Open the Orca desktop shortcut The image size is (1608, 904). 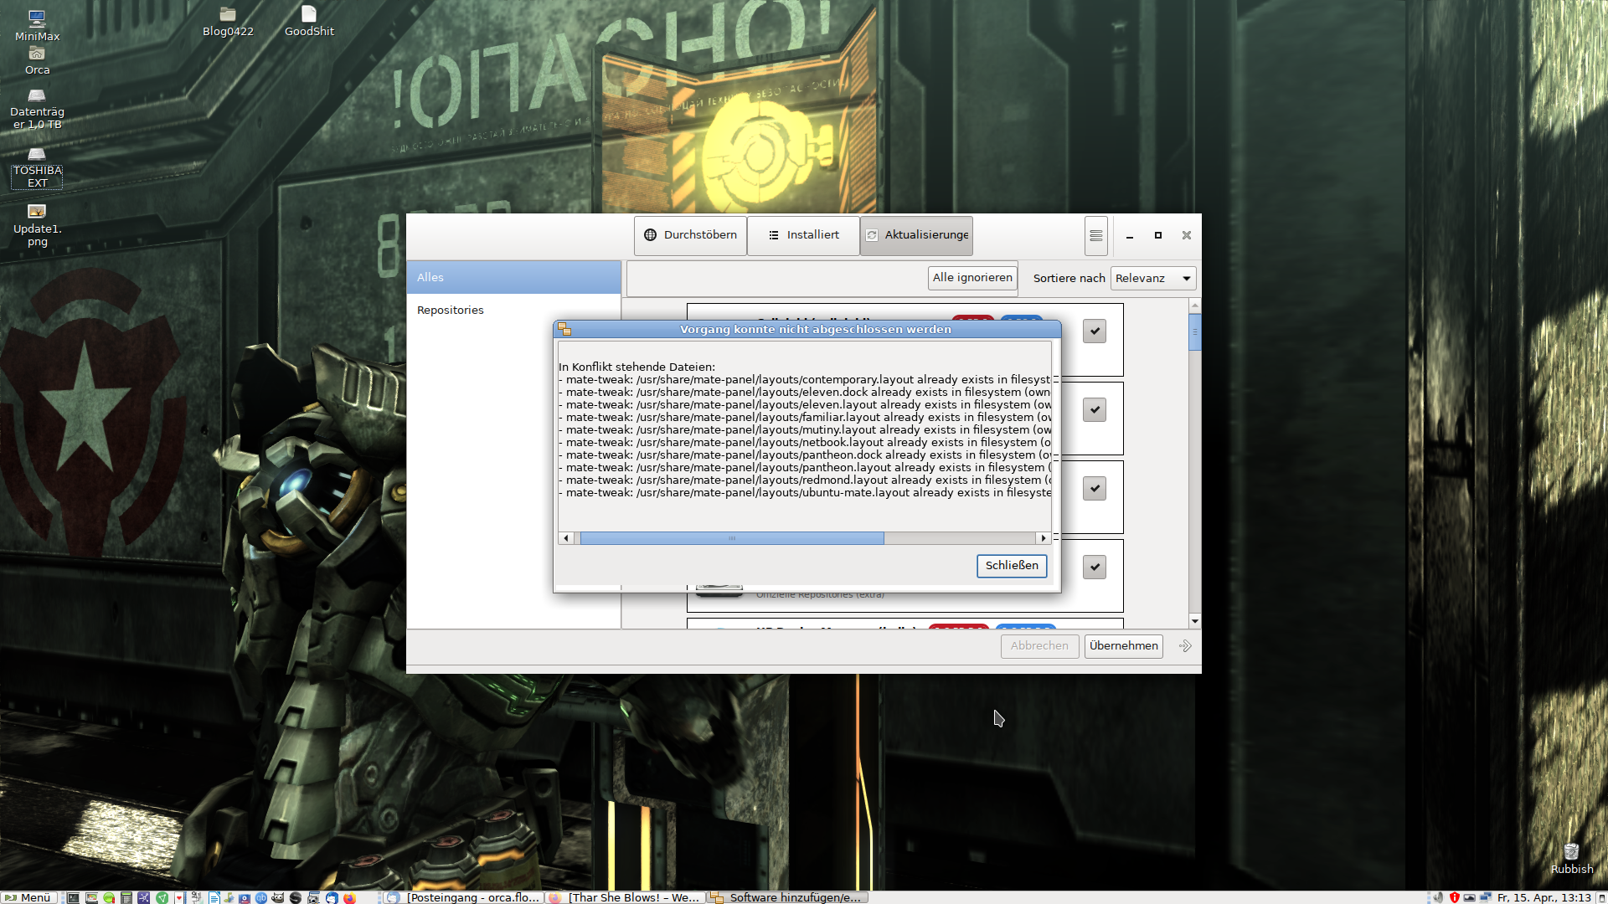[37, 61]
